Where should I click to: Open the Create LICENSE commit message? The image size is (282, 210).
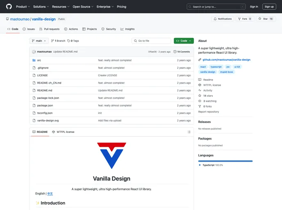[107, 75]
